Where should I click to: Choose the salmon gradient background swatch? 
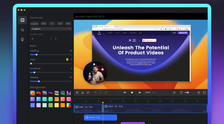tap(62, 99)
